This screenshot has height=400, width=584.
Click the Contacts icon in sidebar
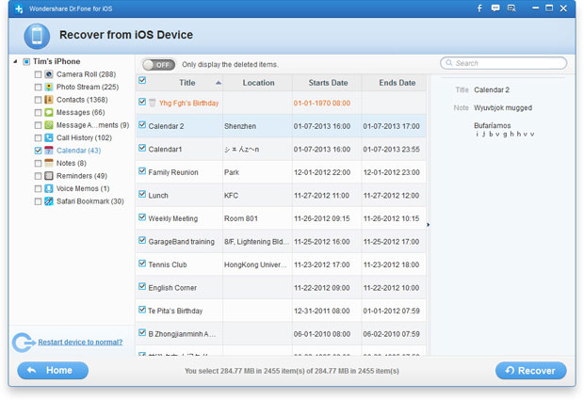49,99
